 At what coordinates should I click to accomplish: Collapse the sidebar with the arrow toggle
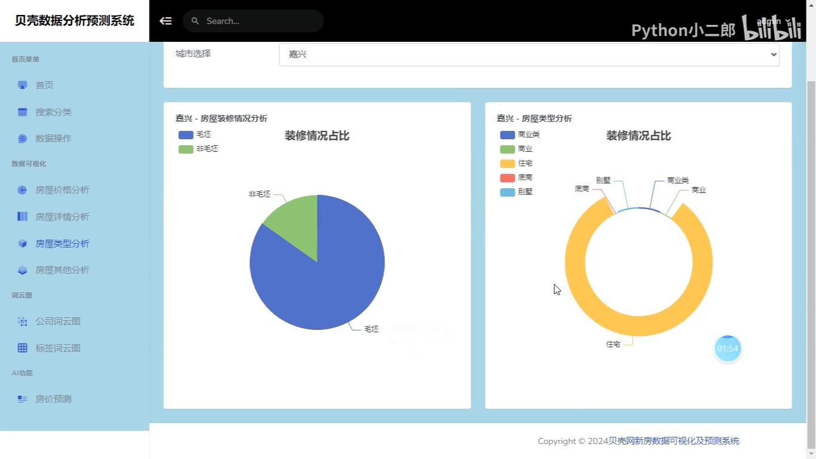pyautogui.click(x=165, y=21)
